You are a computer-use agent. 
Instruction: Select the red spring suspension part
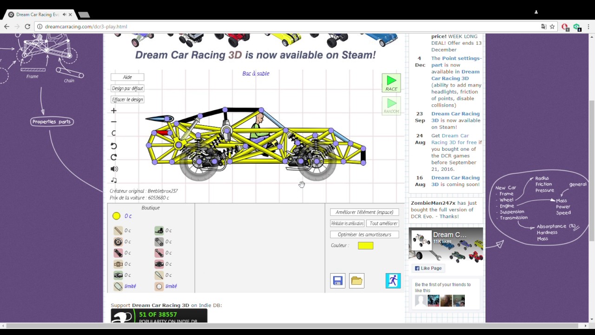click(x=118, y=253)
